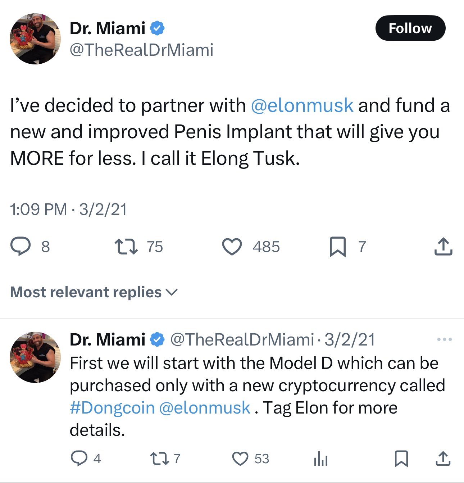Open the @TheRealDrMiami handle in header

141,50
